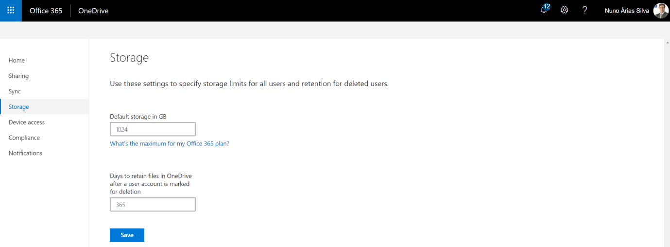Open the maximum for Office 365 plan link
The image size is (670, 247).
(170, 144)
